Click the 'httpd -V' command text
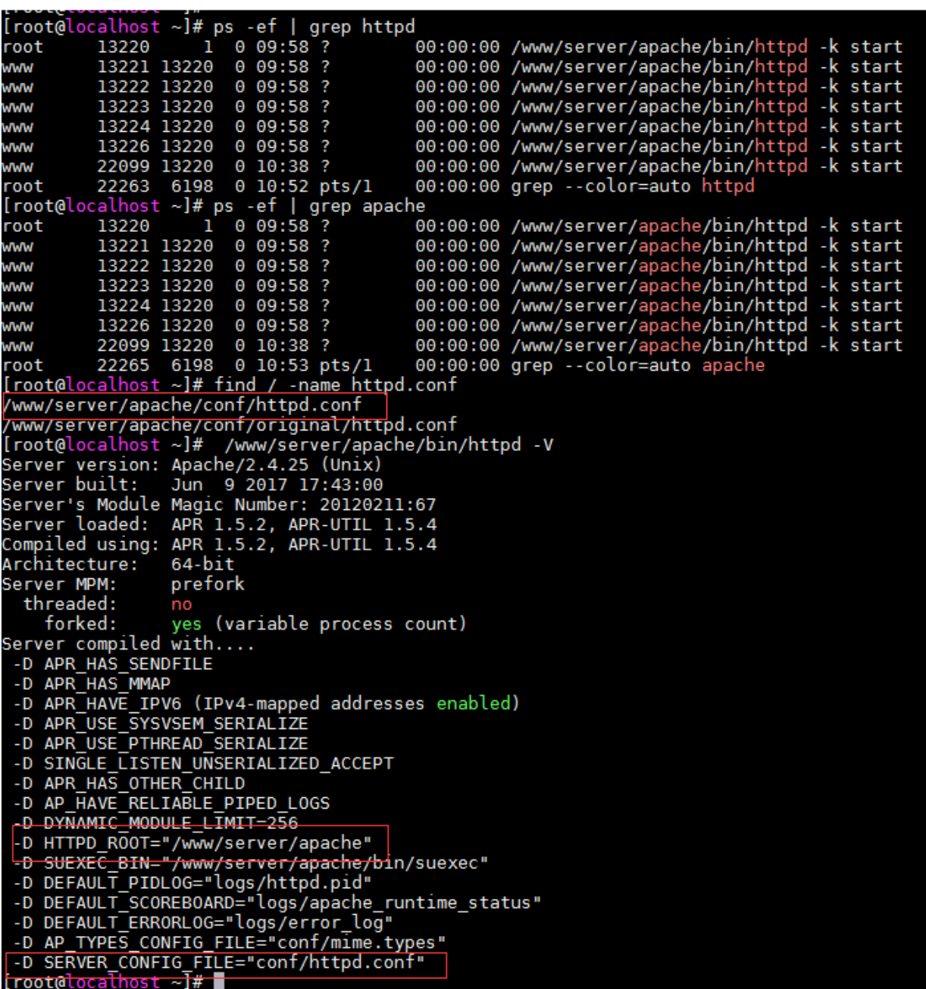The height and width of the screenshot is (989, 926). [388, 444]
